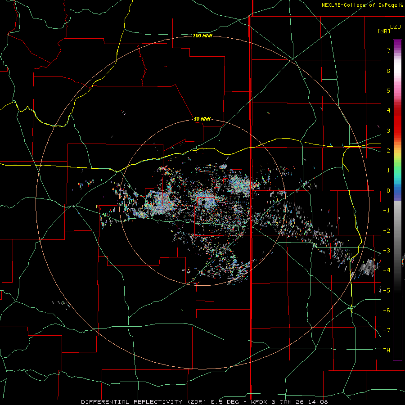Click the radar site center dot
Screen dimensions: 405x405
pyautogui.click(x=203, y=202)
